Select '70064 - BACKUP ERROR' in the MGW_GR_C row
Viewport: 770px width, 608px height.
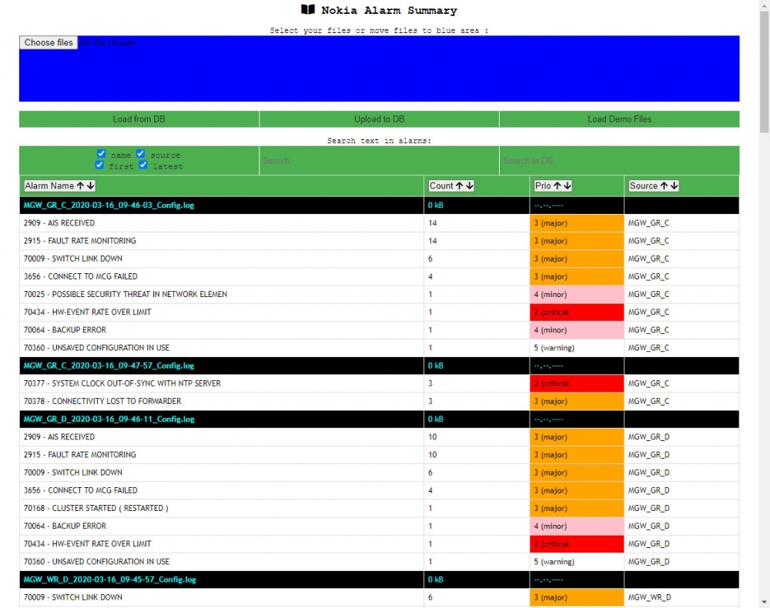click(x=65, y=329)
